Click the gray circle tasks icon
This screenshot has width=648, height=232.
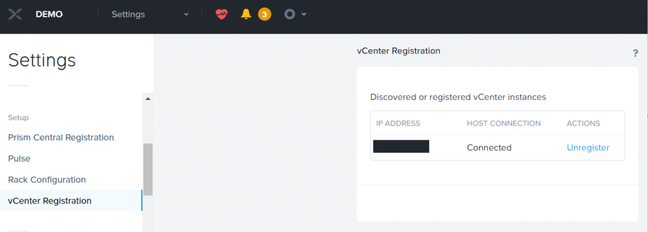[x=290, y=15]
